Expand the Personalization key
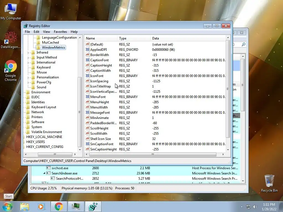The width and height of the screenshot is (283, 212). tap(28, 78)
